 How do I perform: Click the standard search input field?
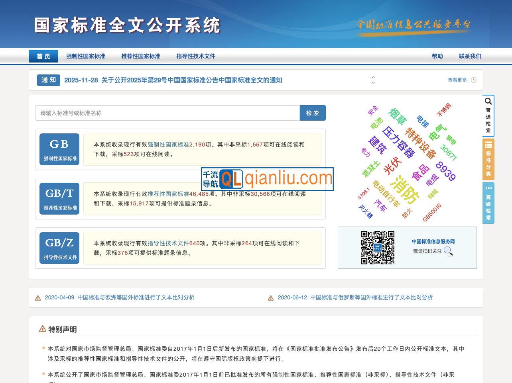coord(167,113)
